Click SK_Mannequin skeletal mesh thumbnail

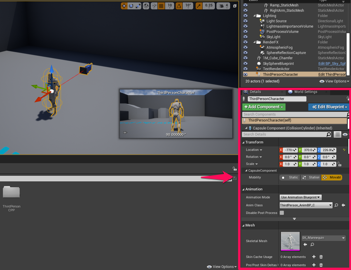(290, 241)
